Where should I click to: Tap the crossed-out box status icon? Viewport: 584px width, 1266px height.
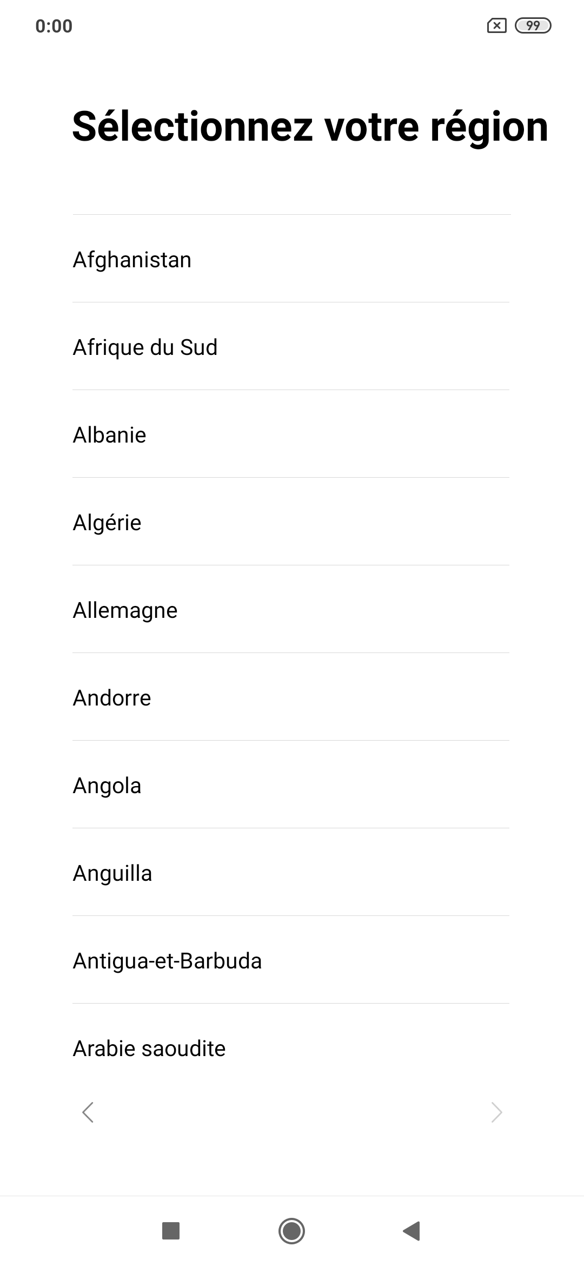tap(496, 25)
